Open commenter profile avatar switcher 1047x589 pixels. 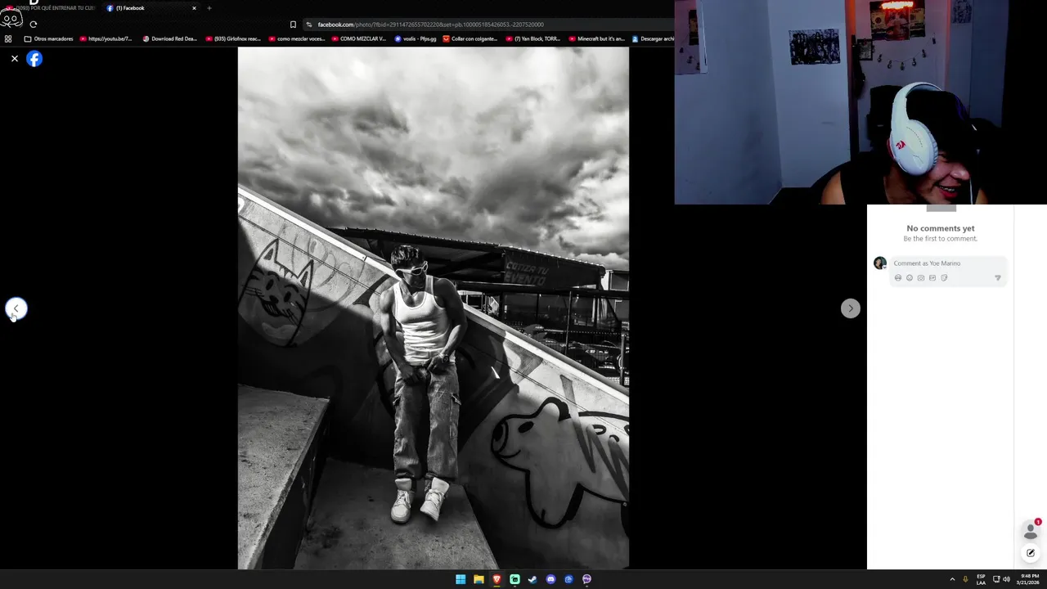click(879, 263)
